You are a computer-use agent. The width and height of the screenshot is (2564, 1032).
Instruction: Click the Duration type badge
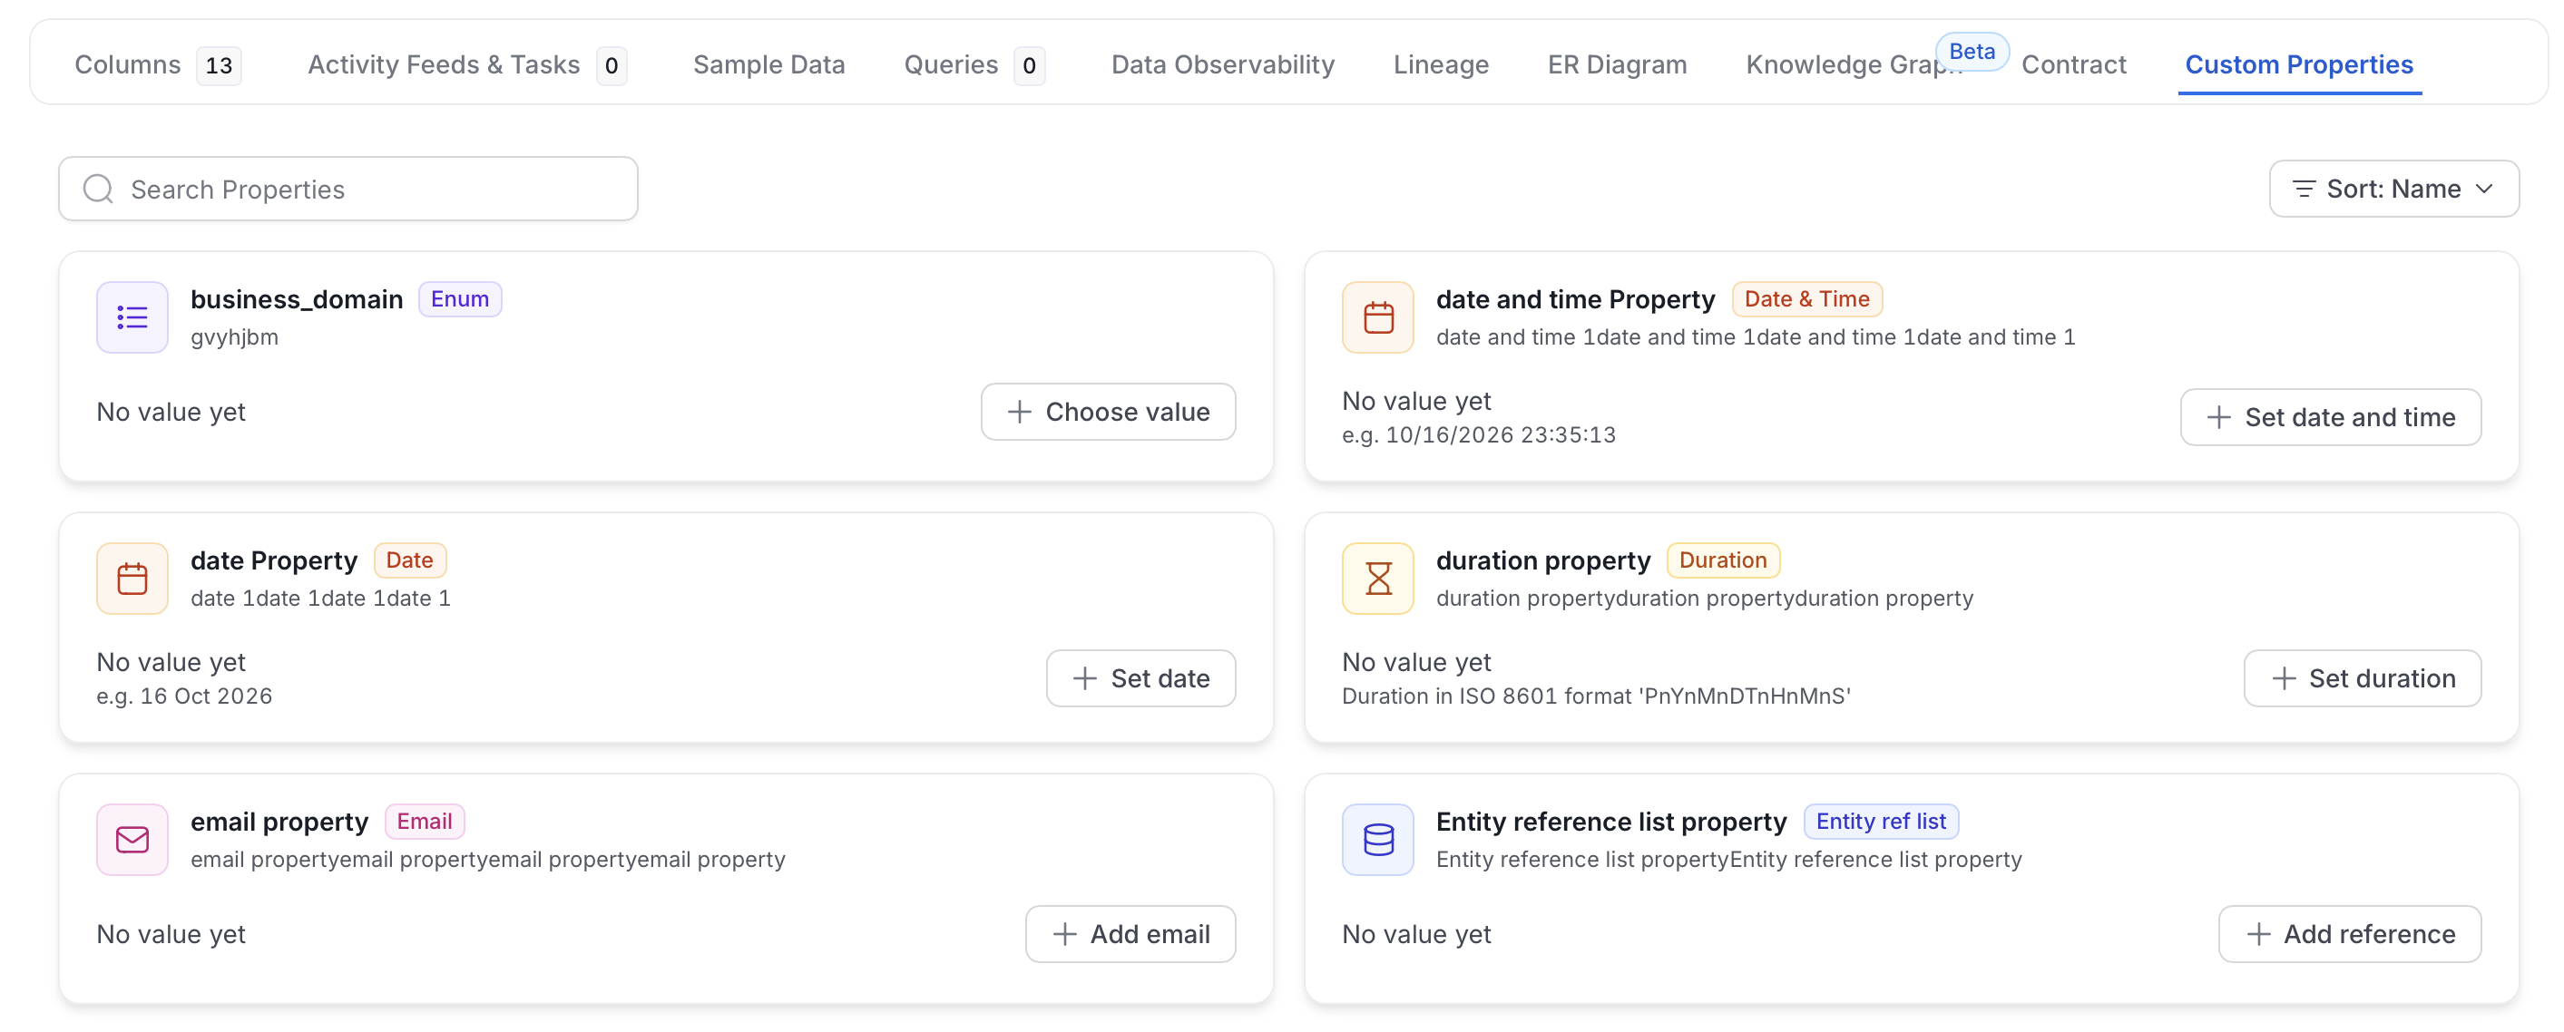pyautogui.click(x=1722, y=560)
